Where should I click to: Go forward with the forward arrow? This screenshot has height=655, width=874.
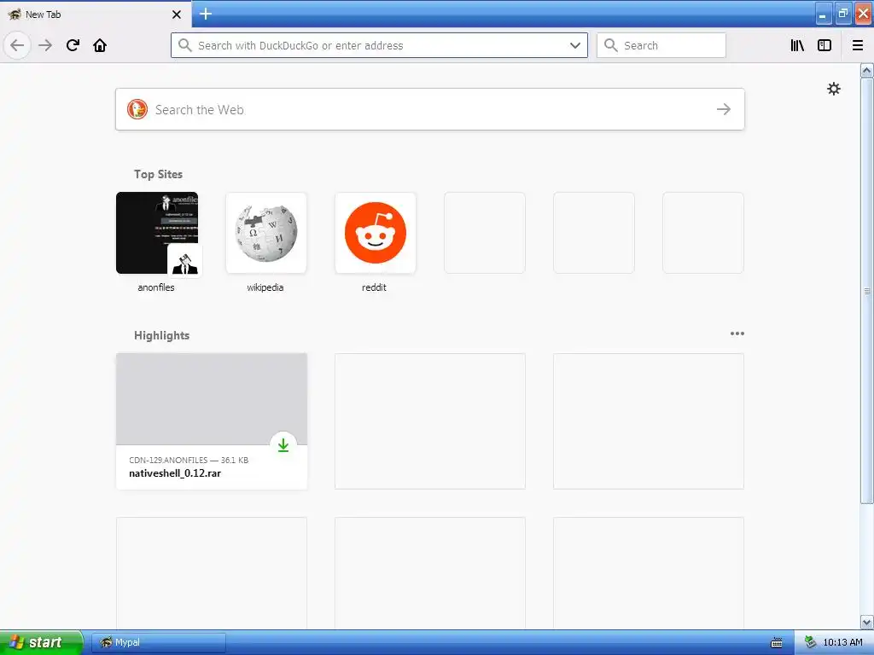pyautogui.click(x=45, y=45)
